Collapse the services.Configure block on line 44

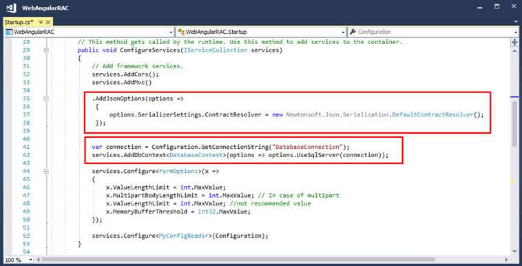click(46, 172)
